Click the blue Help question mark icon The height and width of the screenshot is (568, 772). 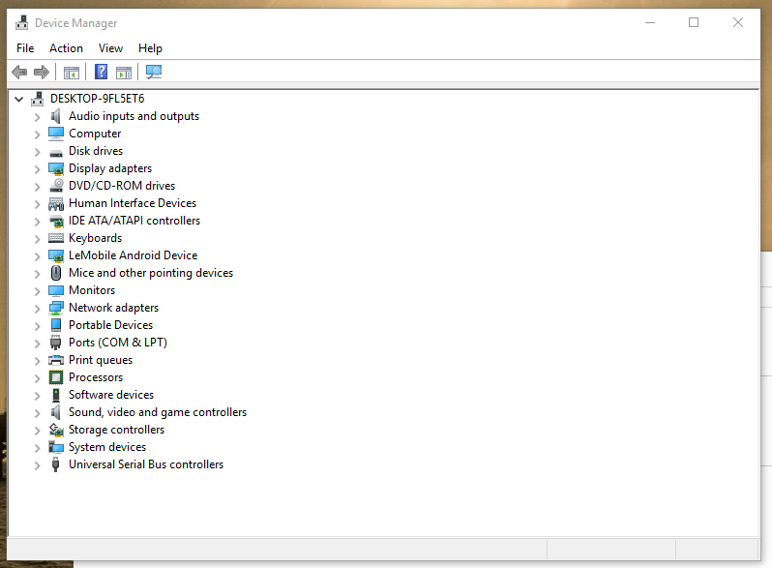tap(101, 73)
